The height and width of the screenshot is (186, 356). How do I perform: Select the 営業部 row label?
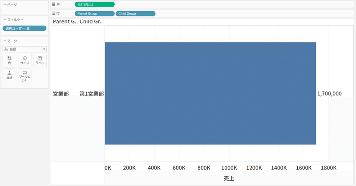click(x=61, y=94)
